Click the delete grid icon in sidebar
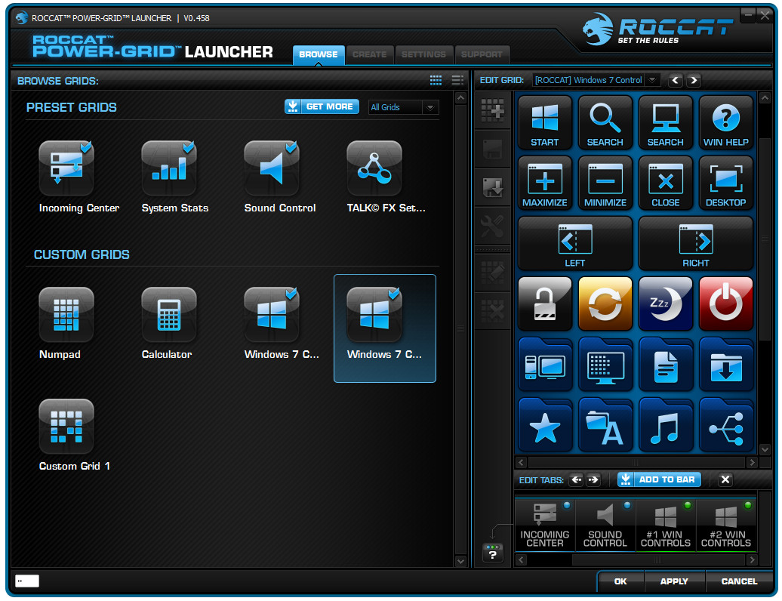Screen dimensions: 782x601 click(492, 311)
